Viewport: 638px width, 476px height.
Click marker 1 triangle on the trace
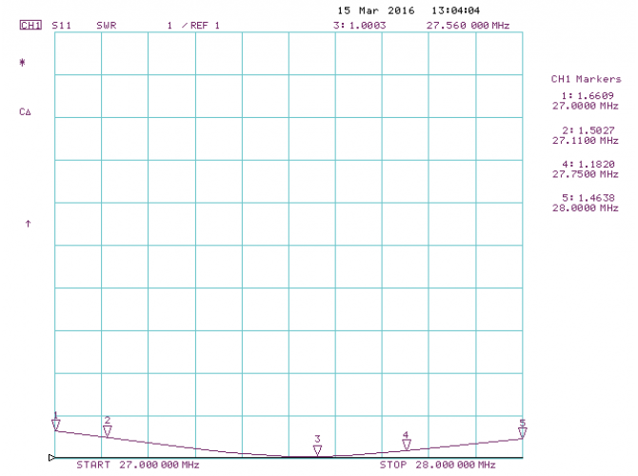coord(56,426)
